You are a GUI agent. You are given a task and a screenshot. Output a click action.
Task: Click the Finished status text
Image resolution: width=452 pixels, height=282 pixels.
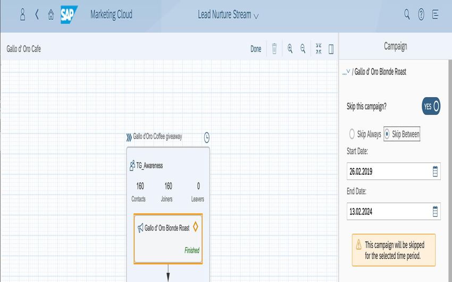coord(192,250)
